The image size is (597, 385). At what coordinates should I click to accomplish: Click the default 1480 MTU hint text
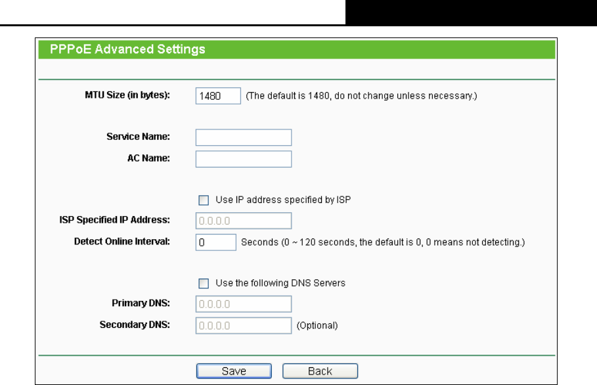(361, 95)
